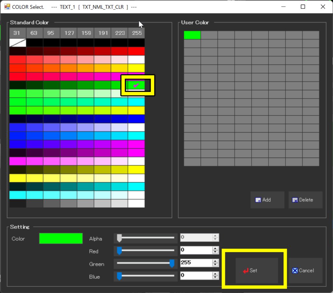Click the Blue slider handle
The image size is (333, 293).
pyautogui.click(x=119, y=276)
